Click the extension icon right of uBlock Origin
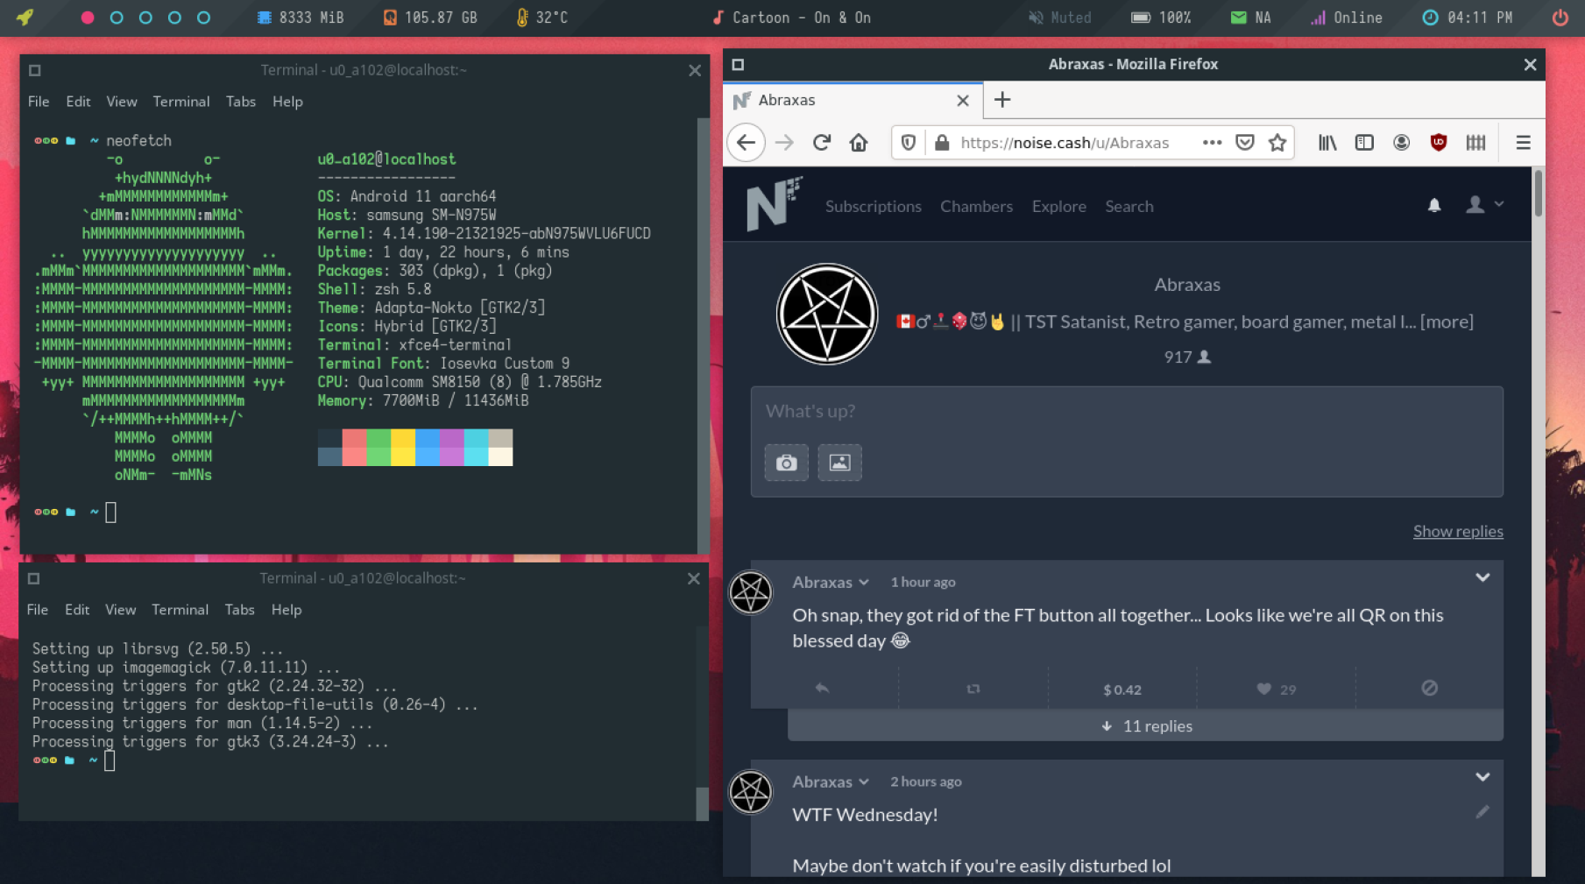1585x884 pixels. 1475,143
